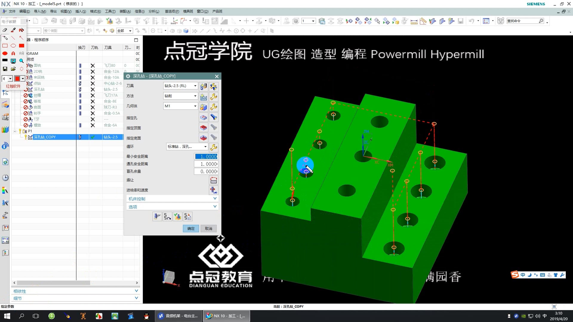Click the green checkmark for 深孔钻_COPY toolpath
573x322 pixels.
pos(93,137)
